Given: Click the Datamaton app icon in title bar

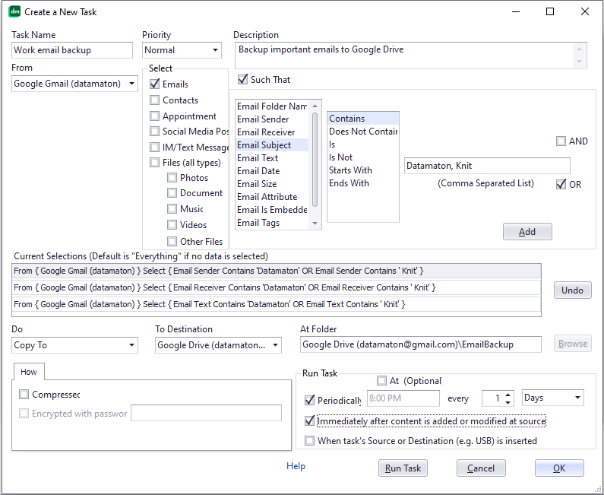Looking at the screenshot, I should (x=14, y=11).
